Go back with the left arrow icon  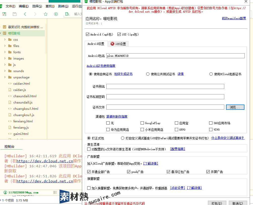[25, 14]
